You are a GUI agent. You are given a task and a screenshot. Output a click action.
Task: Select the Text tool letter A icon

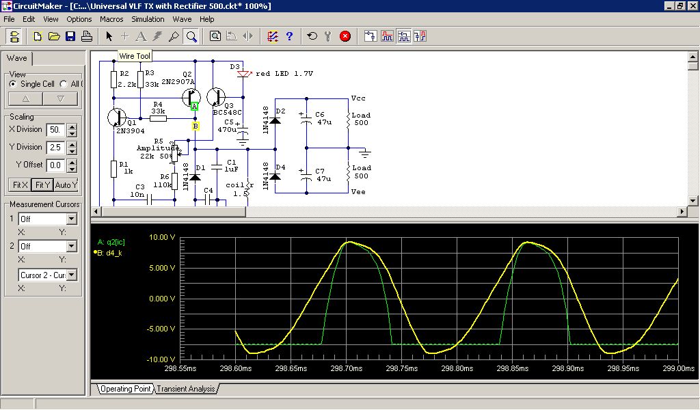[141, 36]
